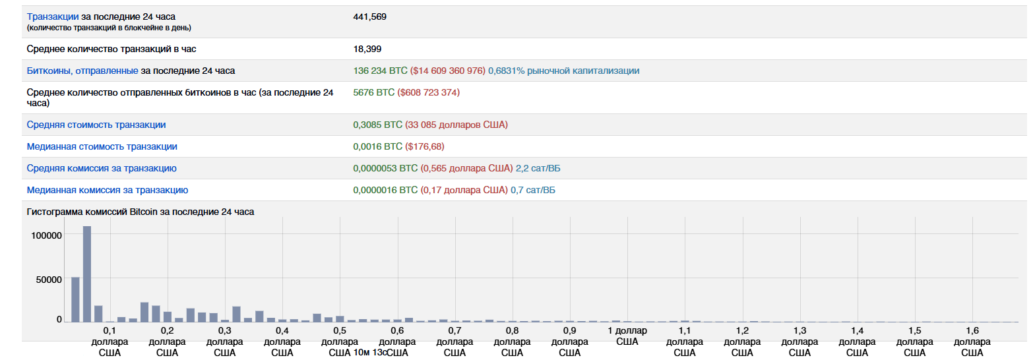Click the 136 234 BTC sent amount

click(x=380, y=71)
